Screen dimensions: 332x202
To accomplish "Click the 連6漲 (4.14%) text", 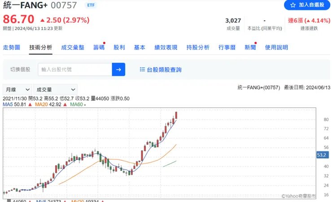I will pos(309,21).
